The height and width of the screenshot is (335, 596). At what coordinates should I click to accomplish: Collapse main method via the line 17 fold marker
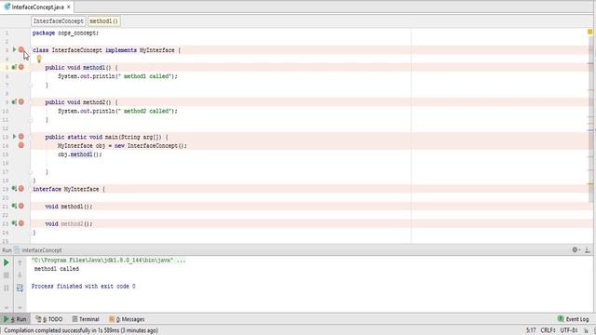coord(31,171)
